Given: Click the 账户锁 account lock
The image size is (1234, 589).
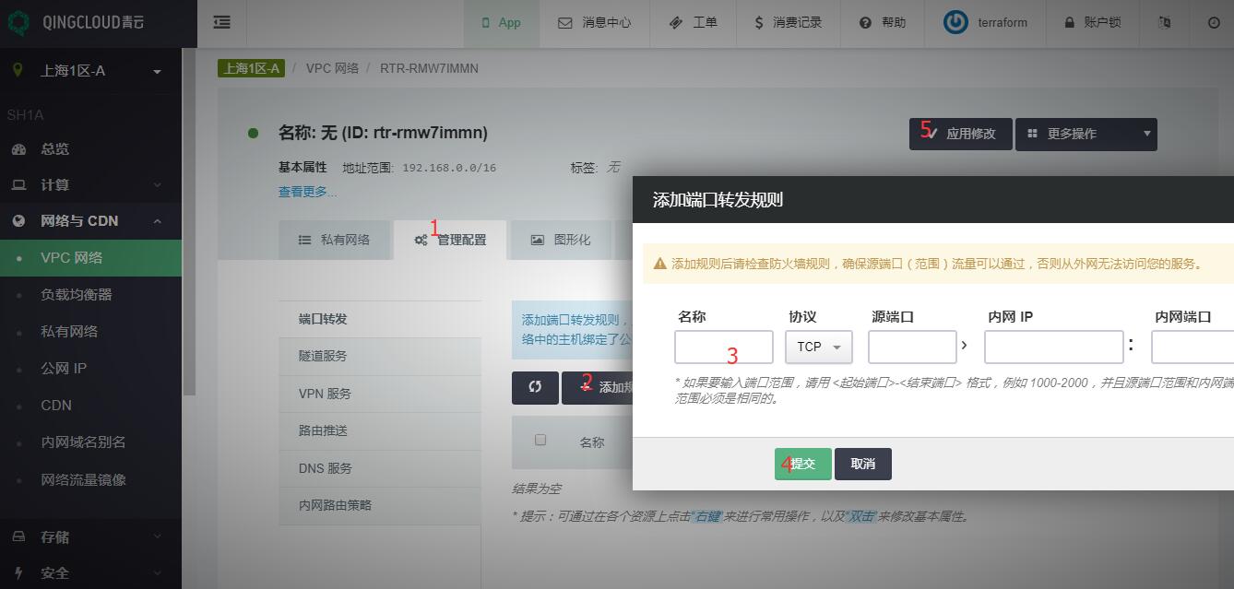Looking at the screenshot, I should pos(1092,22).
